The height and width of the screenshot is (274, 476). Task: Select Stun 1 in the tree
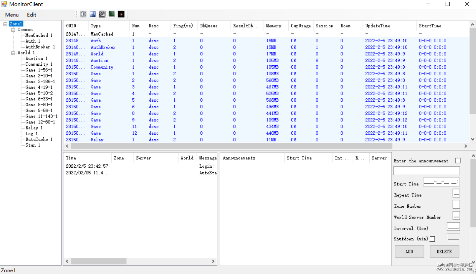coord(33,145)
